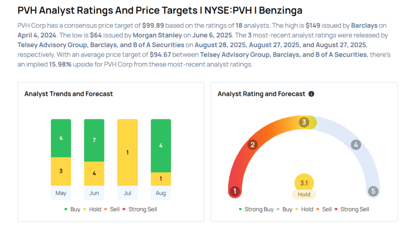The image size is (407, 231).
Task: Click the info icon beside Analyst Rating and Forecast
Action: coord(311,94)
